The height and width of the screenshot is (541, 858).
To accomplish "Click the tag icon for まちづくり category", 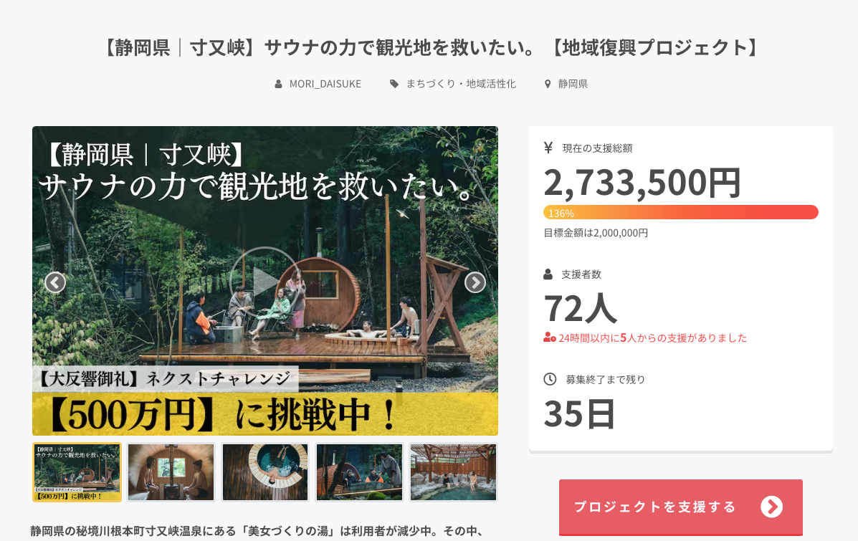I will (394, 84).
